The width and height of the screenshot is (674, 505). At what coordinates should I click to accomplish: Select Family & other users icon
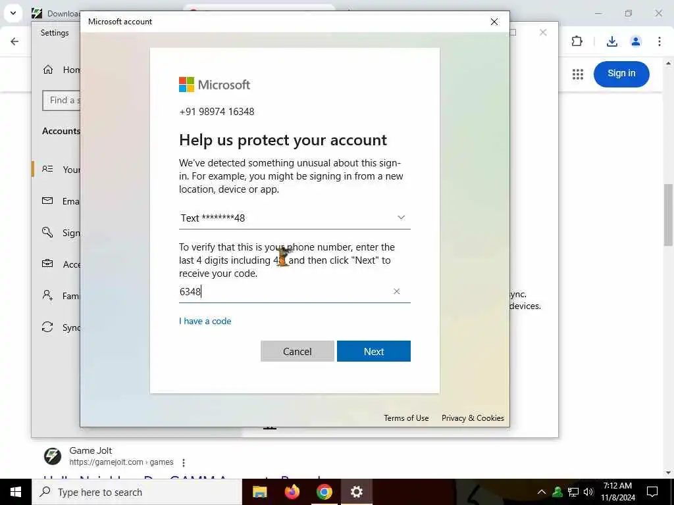[x=47, y=295]
